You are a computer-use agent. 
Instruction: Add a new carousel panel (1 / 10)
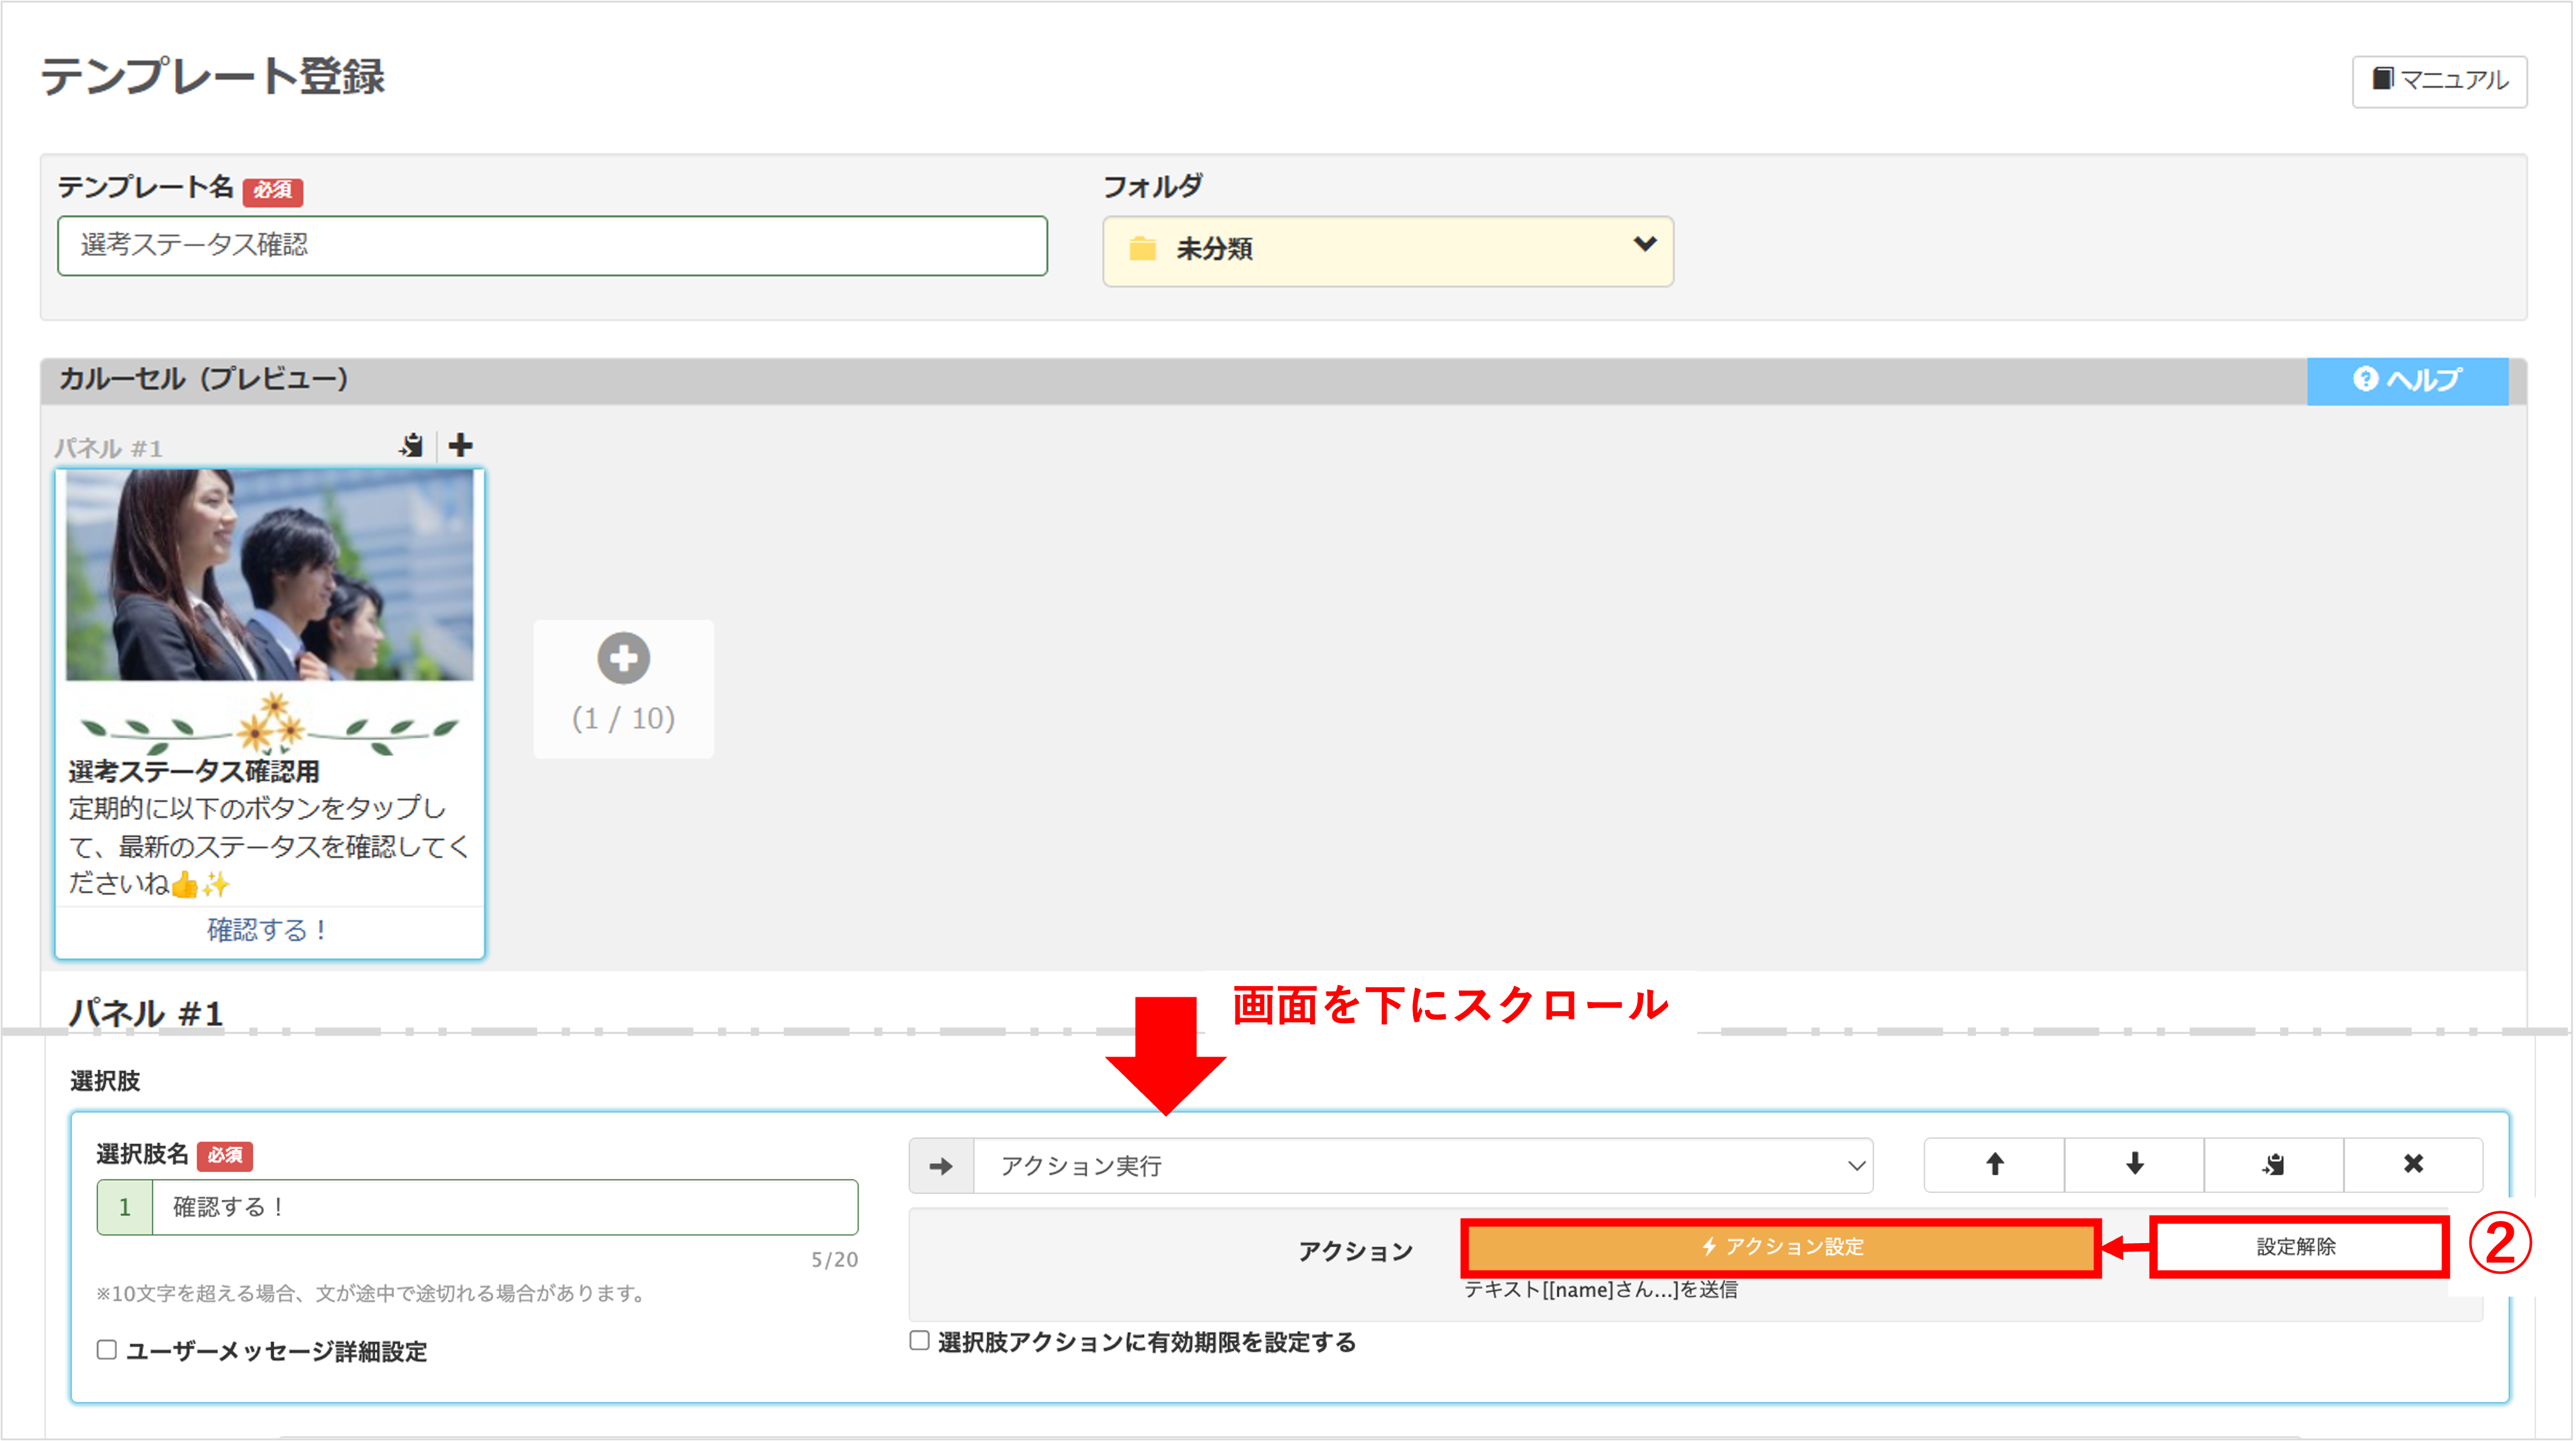coord(623,689)
